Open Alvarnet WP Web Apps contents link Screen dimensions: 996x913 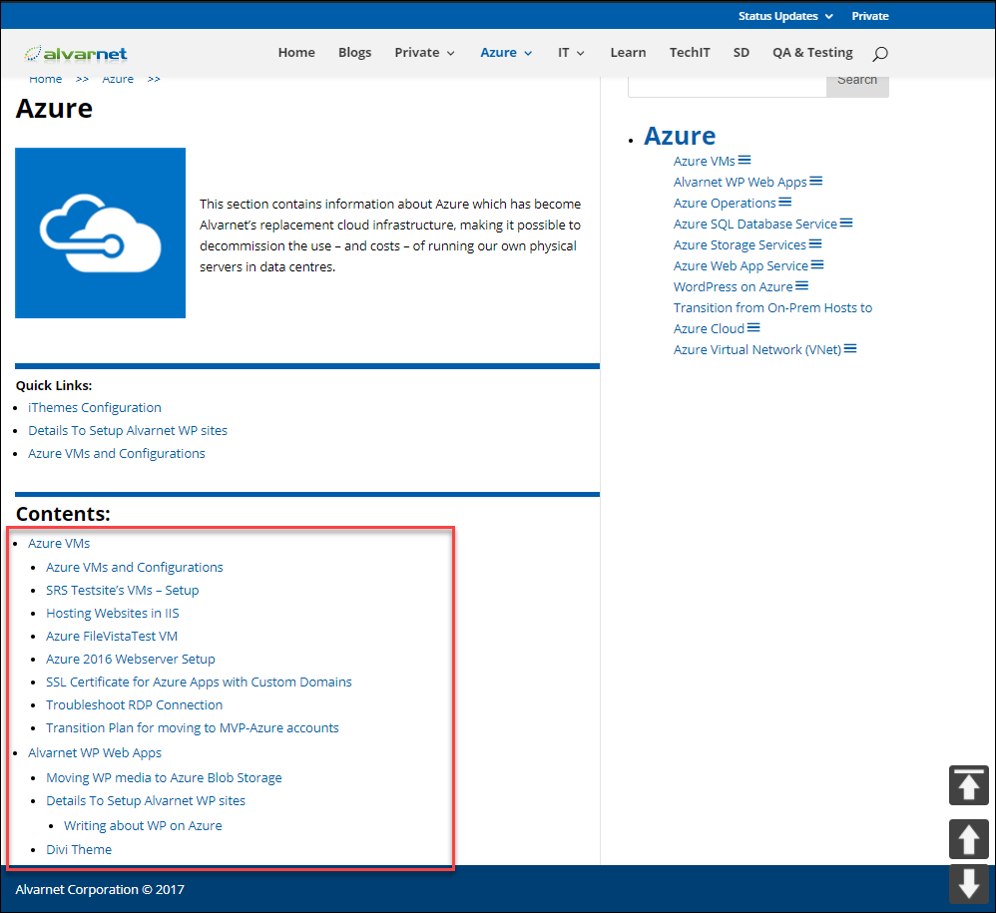click(95, 752)
